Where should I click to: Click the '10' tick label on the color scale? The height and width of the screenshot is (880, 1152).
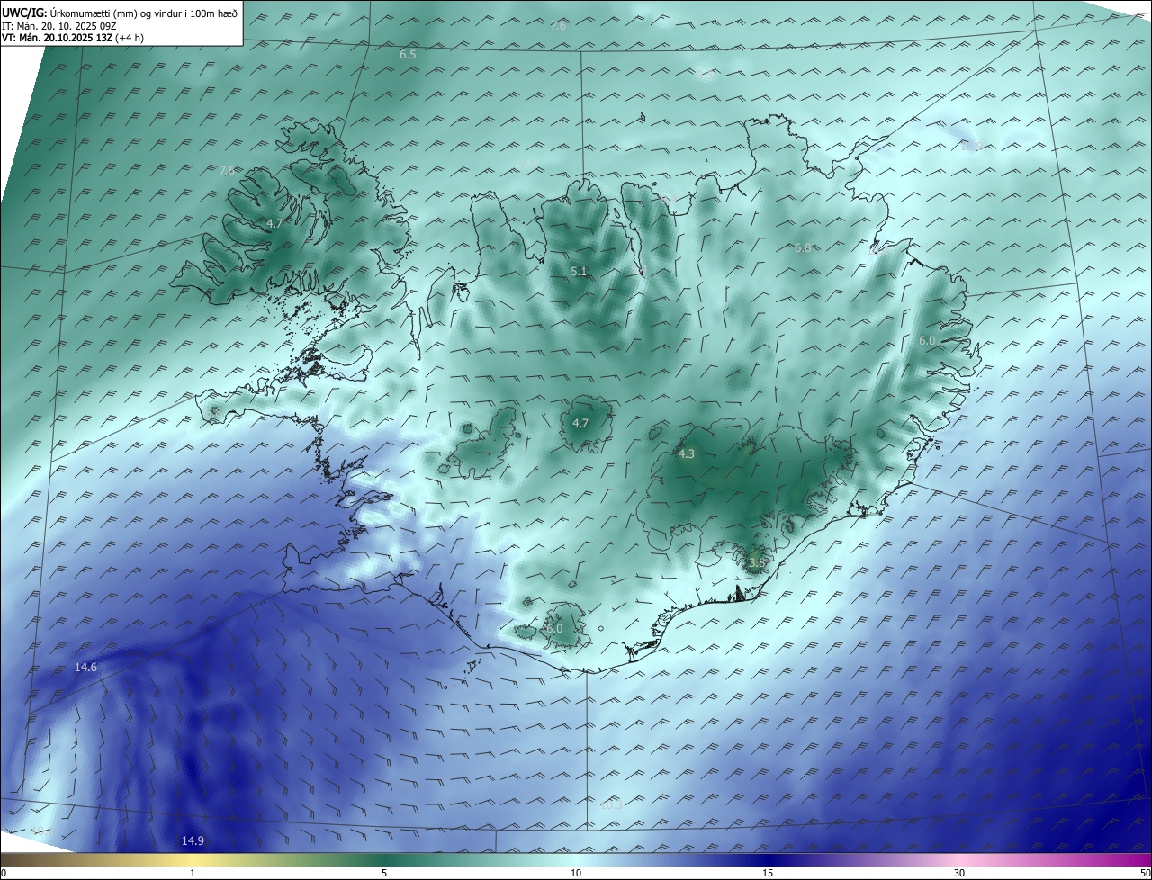tap(576, 873)
